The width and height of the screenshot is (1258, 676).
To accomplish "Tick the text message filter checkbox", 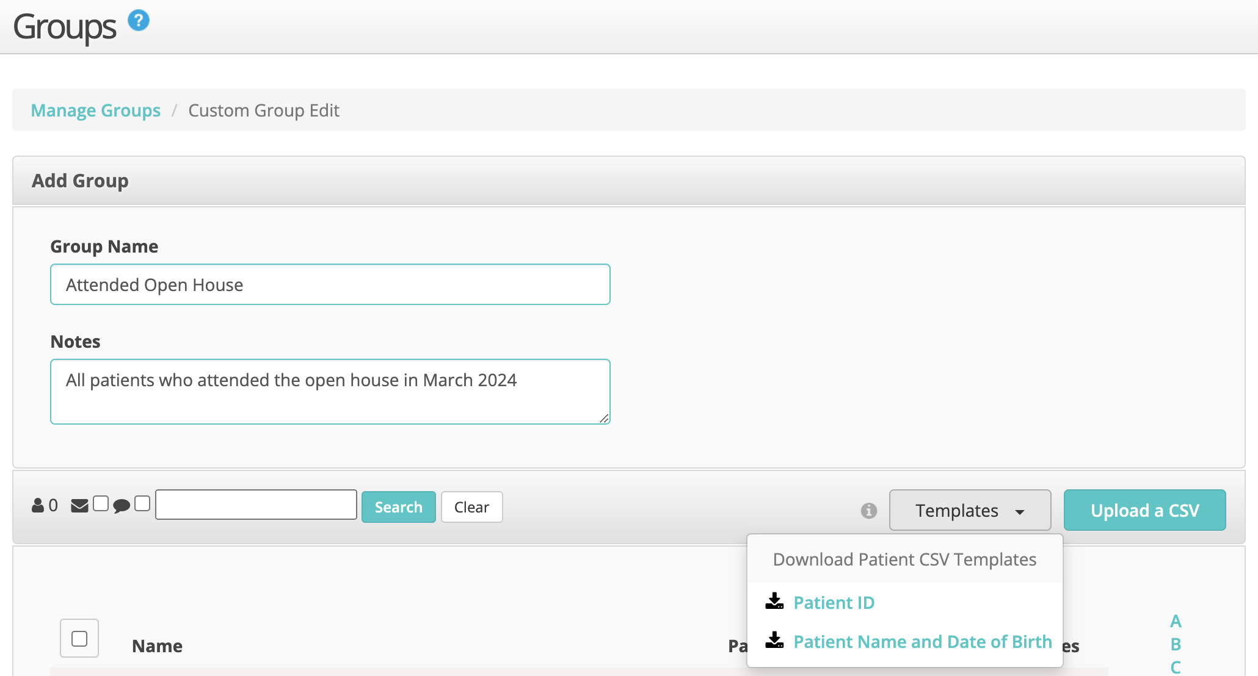I will pos(142,504).
